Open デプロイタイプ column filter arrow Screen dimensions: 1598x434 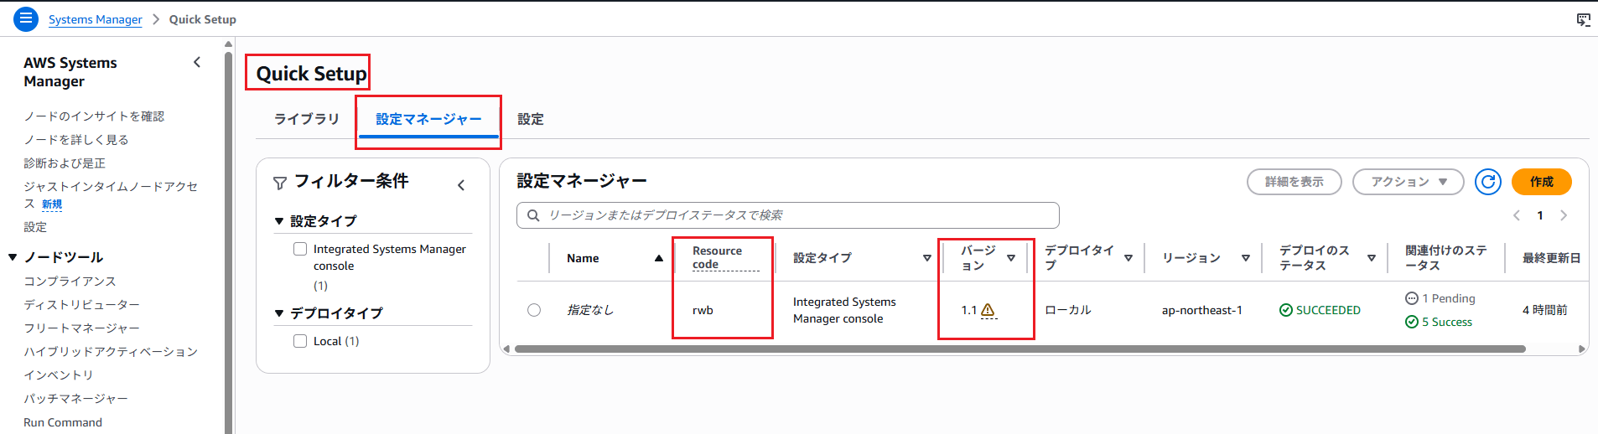tap(1128, 258)
